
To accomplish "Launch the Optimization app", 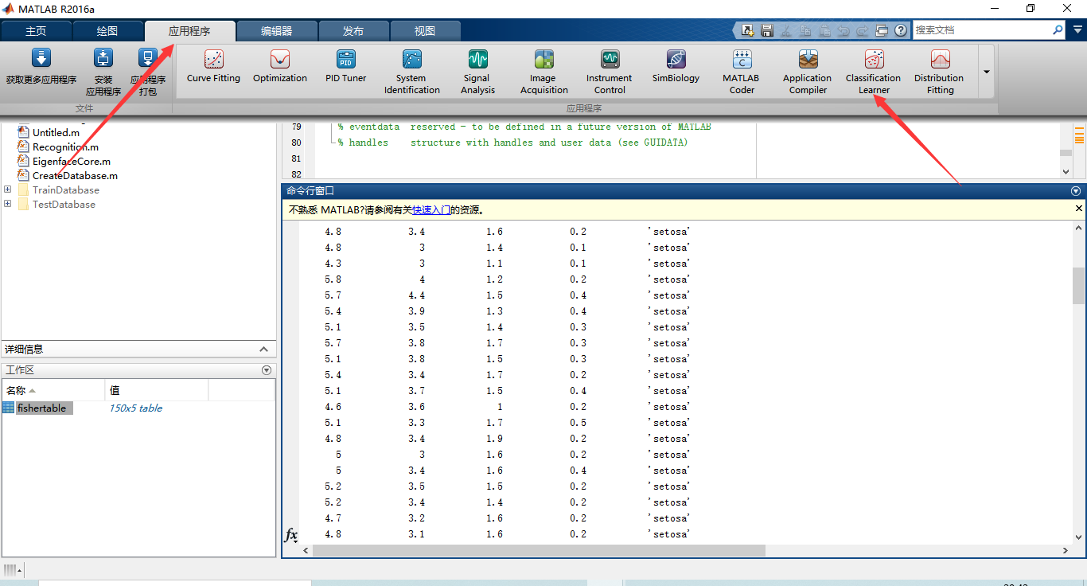I will point(280,68).
